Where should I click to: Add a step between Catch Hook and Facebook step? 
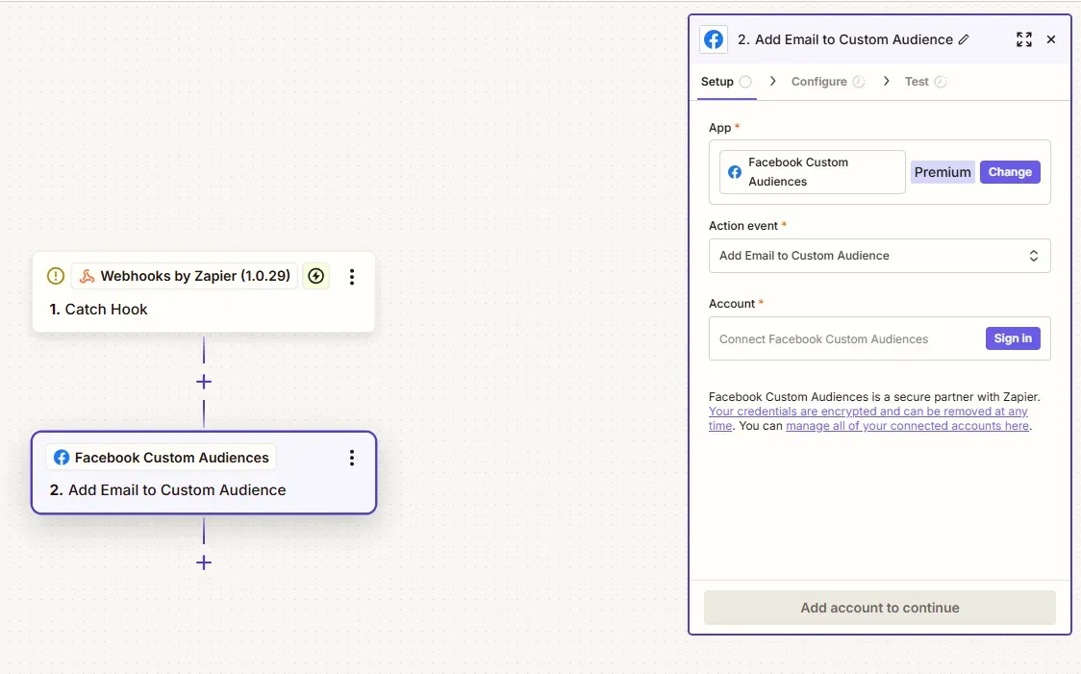pyautogui.click(x=203, y=382)
